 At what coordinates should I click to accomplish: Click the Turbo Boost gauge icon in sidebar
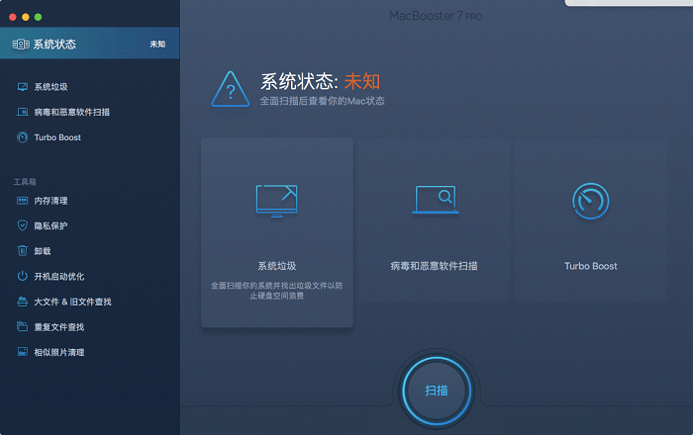[22, 137]
